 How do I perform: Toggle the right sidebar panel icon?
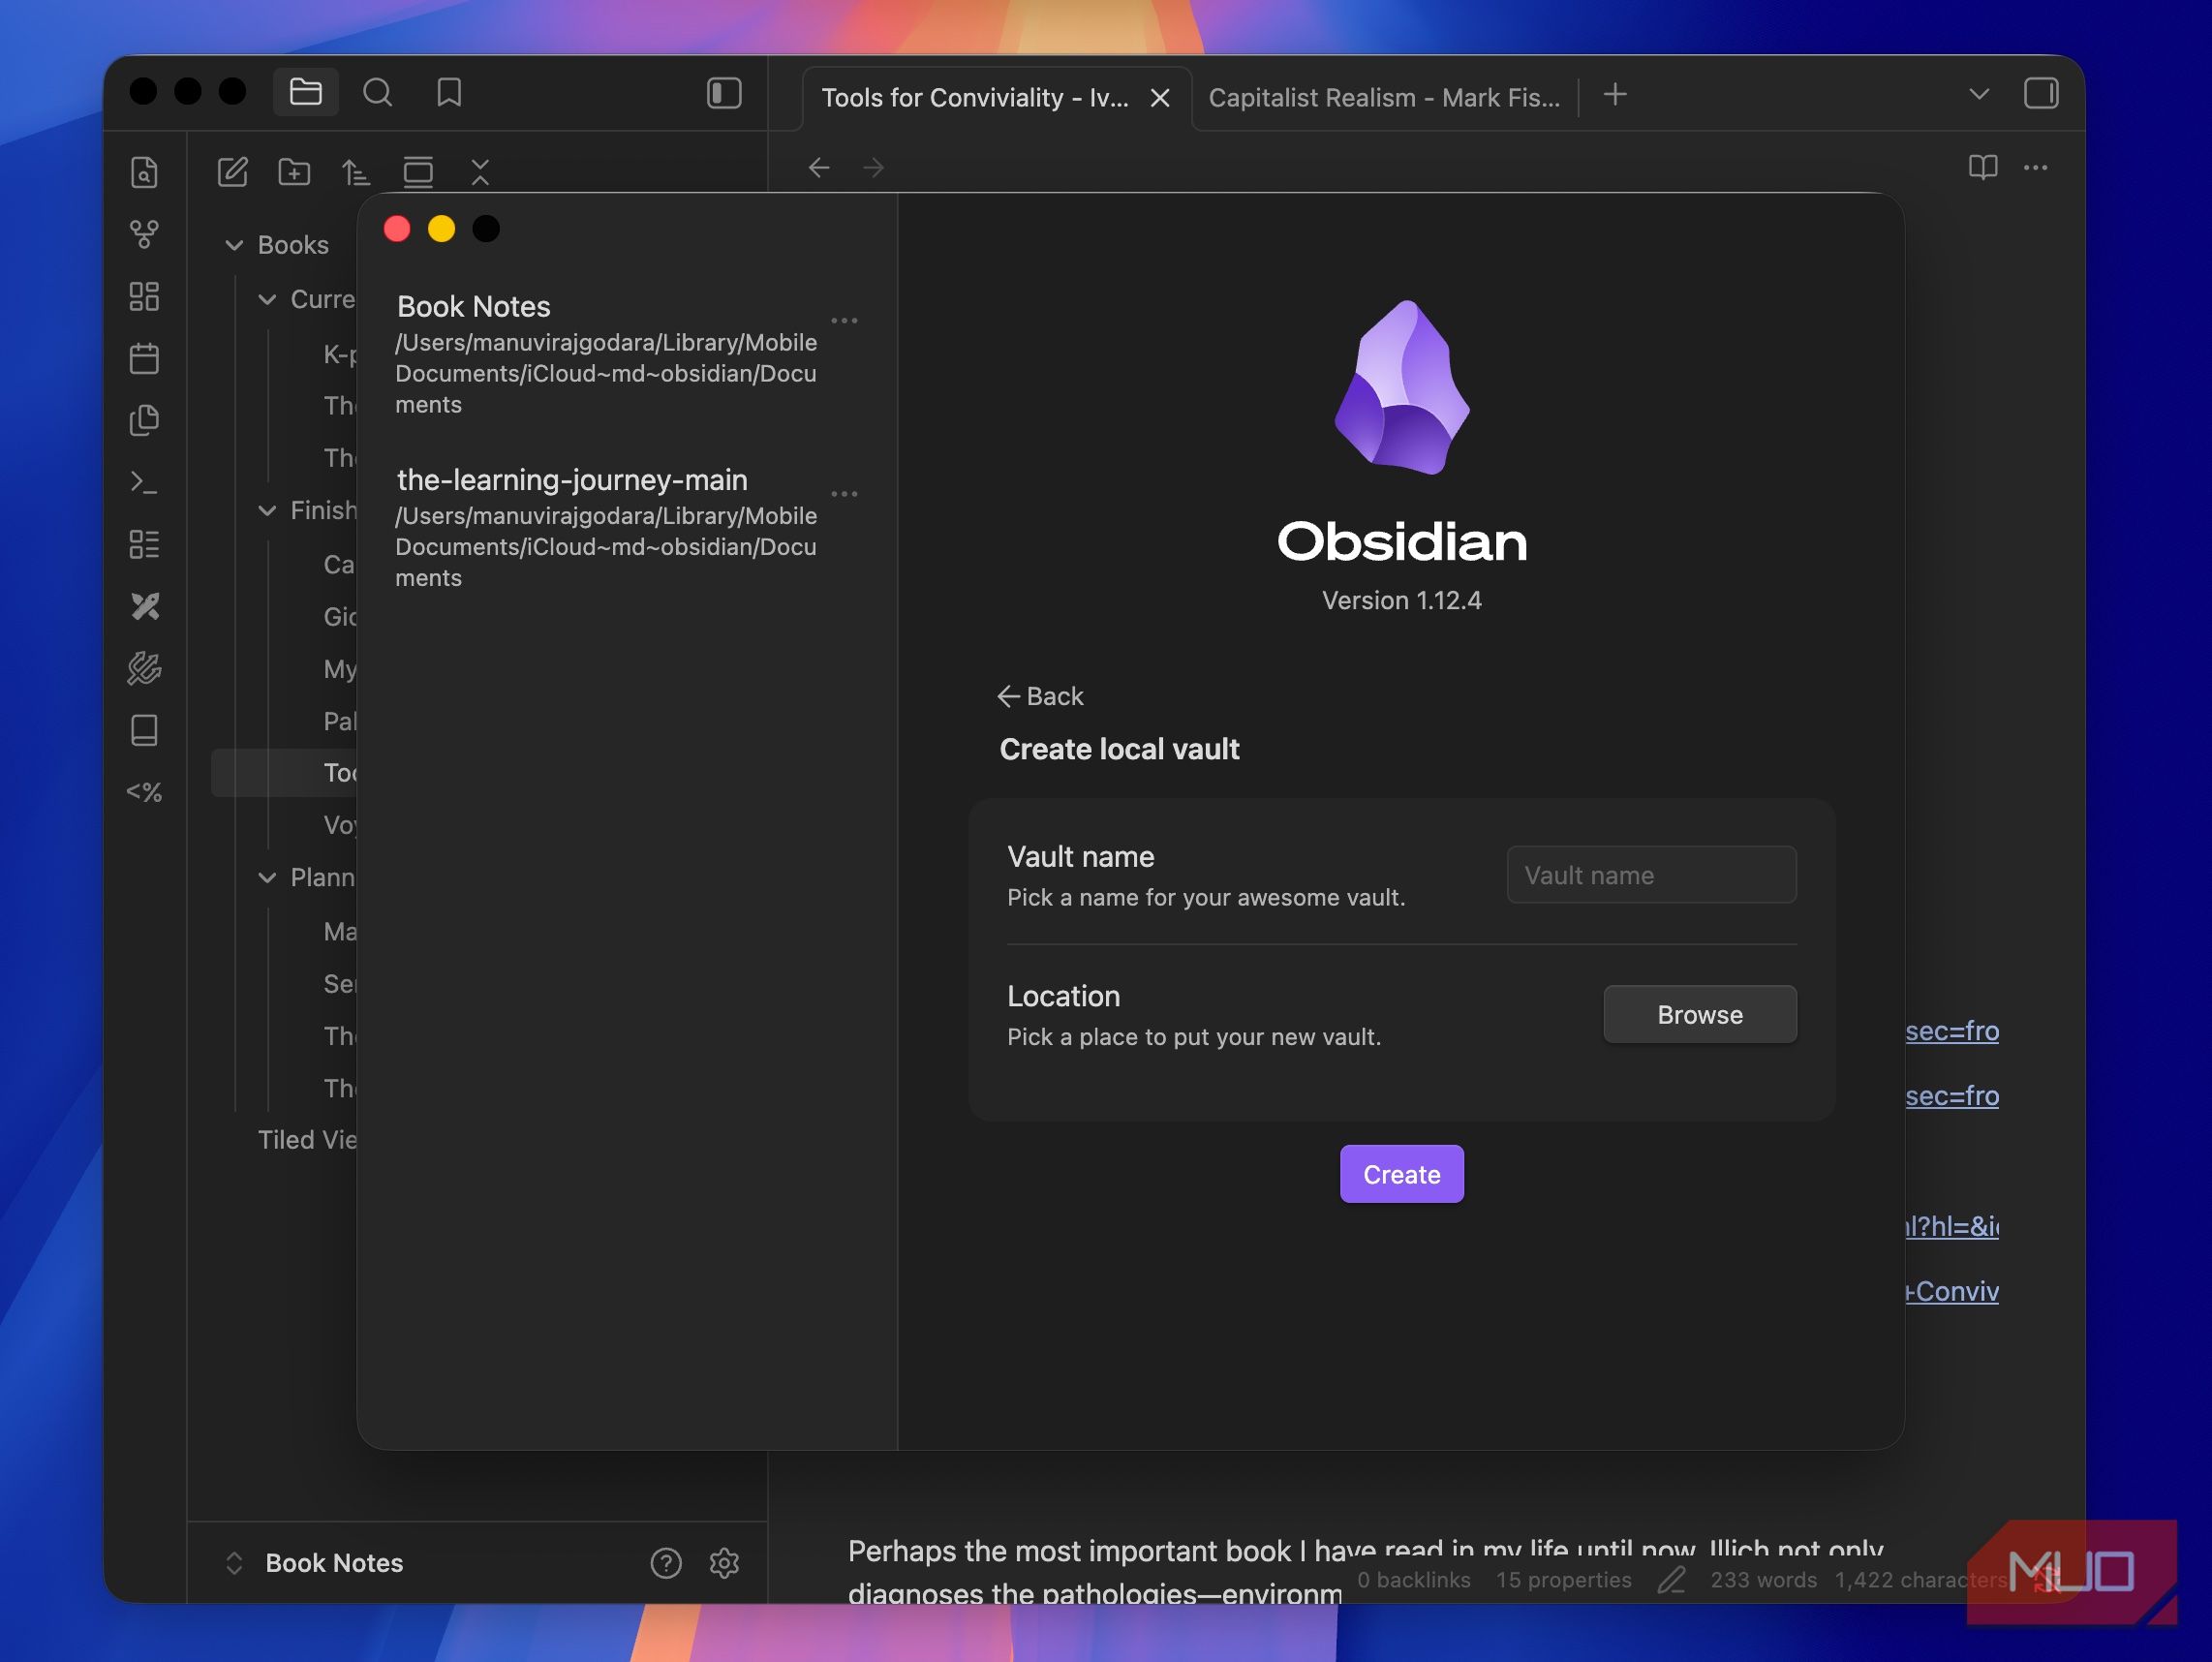coord(2040,93)
